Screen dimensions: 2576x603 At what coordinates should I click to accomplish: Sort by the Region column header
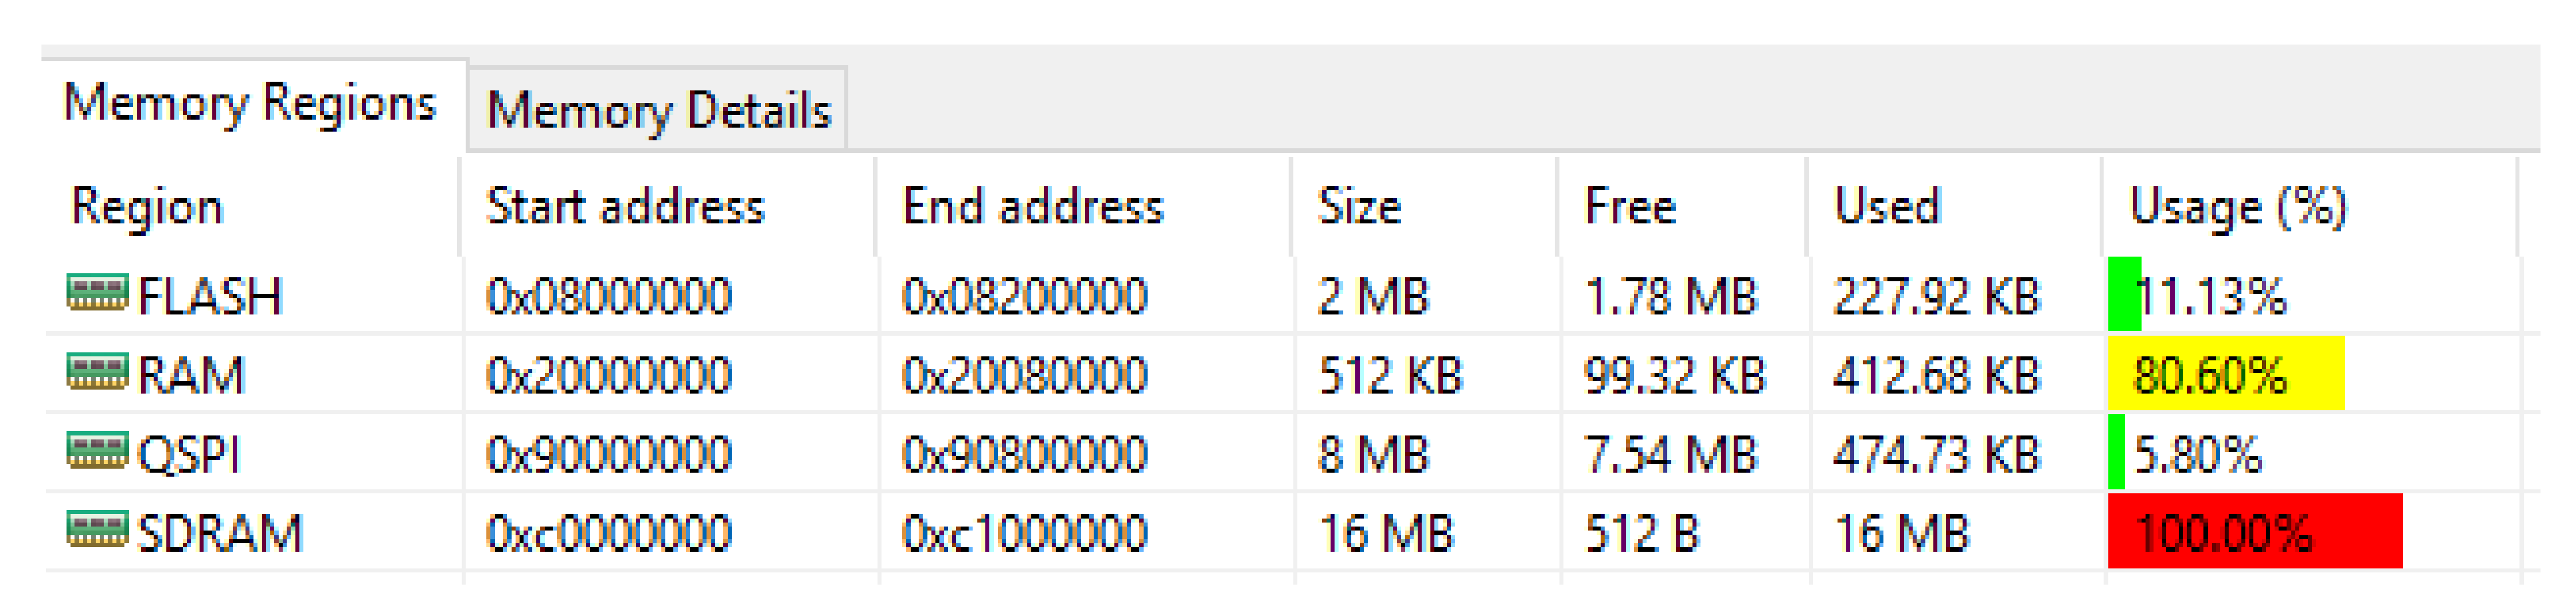click(147, 207)
